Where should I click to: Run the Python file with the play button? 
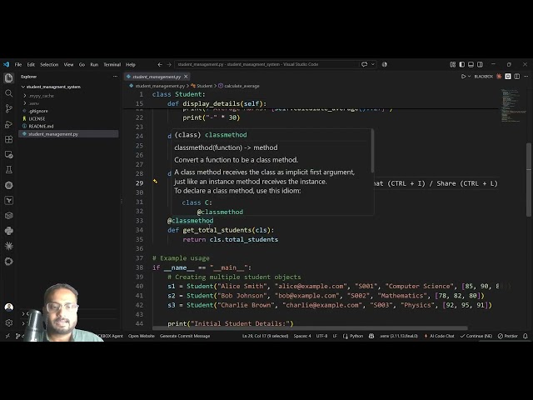[463, 77]
